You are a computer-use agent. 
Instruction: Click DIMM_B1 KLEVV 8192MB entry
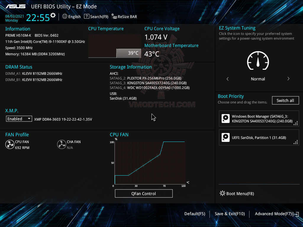34,80
